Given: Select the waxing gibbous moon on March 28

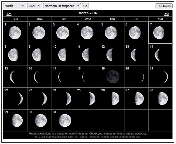Looking at the screenshot, I should (163, 99).
